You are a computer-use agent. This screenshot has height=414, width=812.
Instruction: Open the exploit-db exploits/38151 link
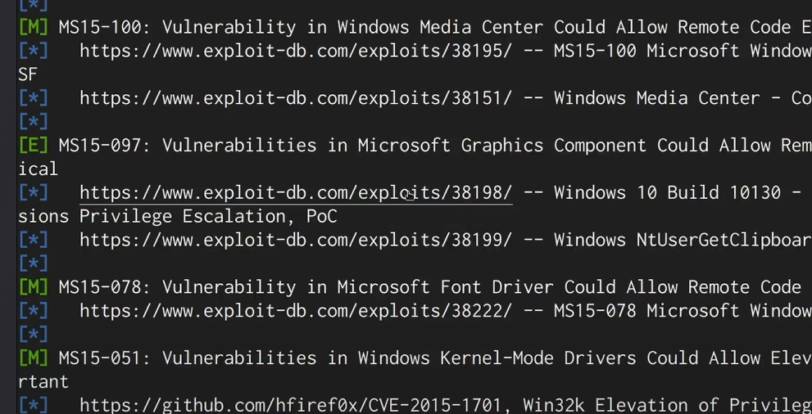[296, 98]
